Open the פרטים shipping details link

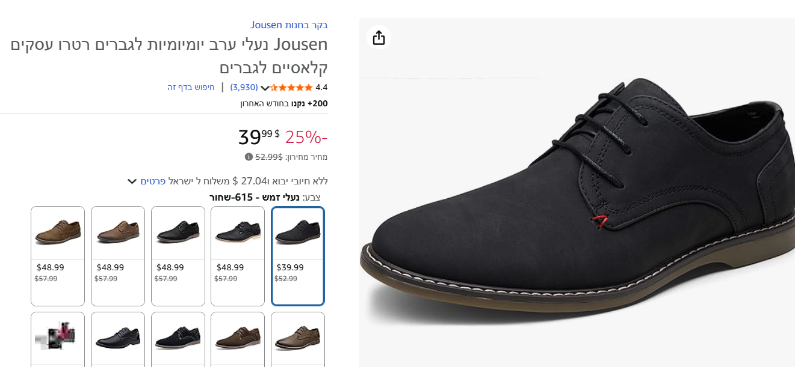pos(153,181)
